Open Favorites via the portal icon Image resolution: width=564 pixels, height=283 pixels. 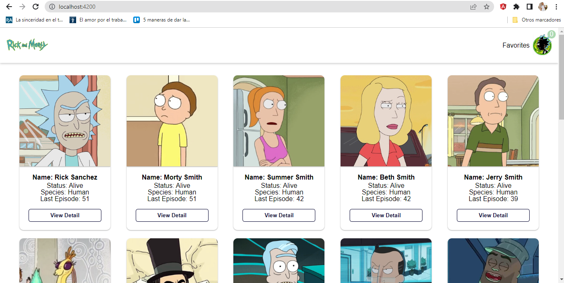click(x=542, y=45)
